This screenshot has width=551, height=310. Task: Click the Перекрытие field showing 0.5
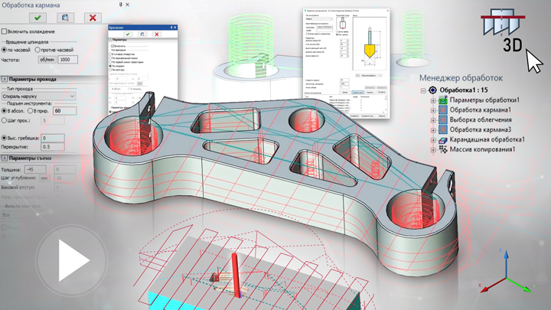click(53, 147)
